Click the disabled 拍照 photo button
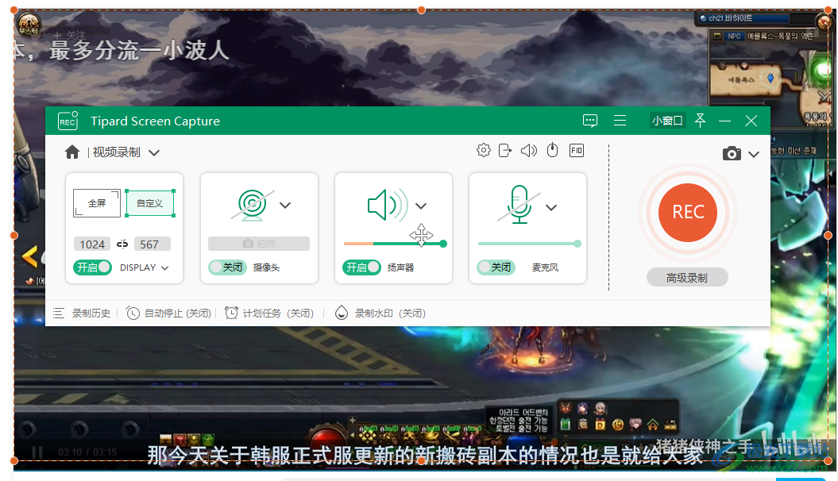 pos(259,244)
